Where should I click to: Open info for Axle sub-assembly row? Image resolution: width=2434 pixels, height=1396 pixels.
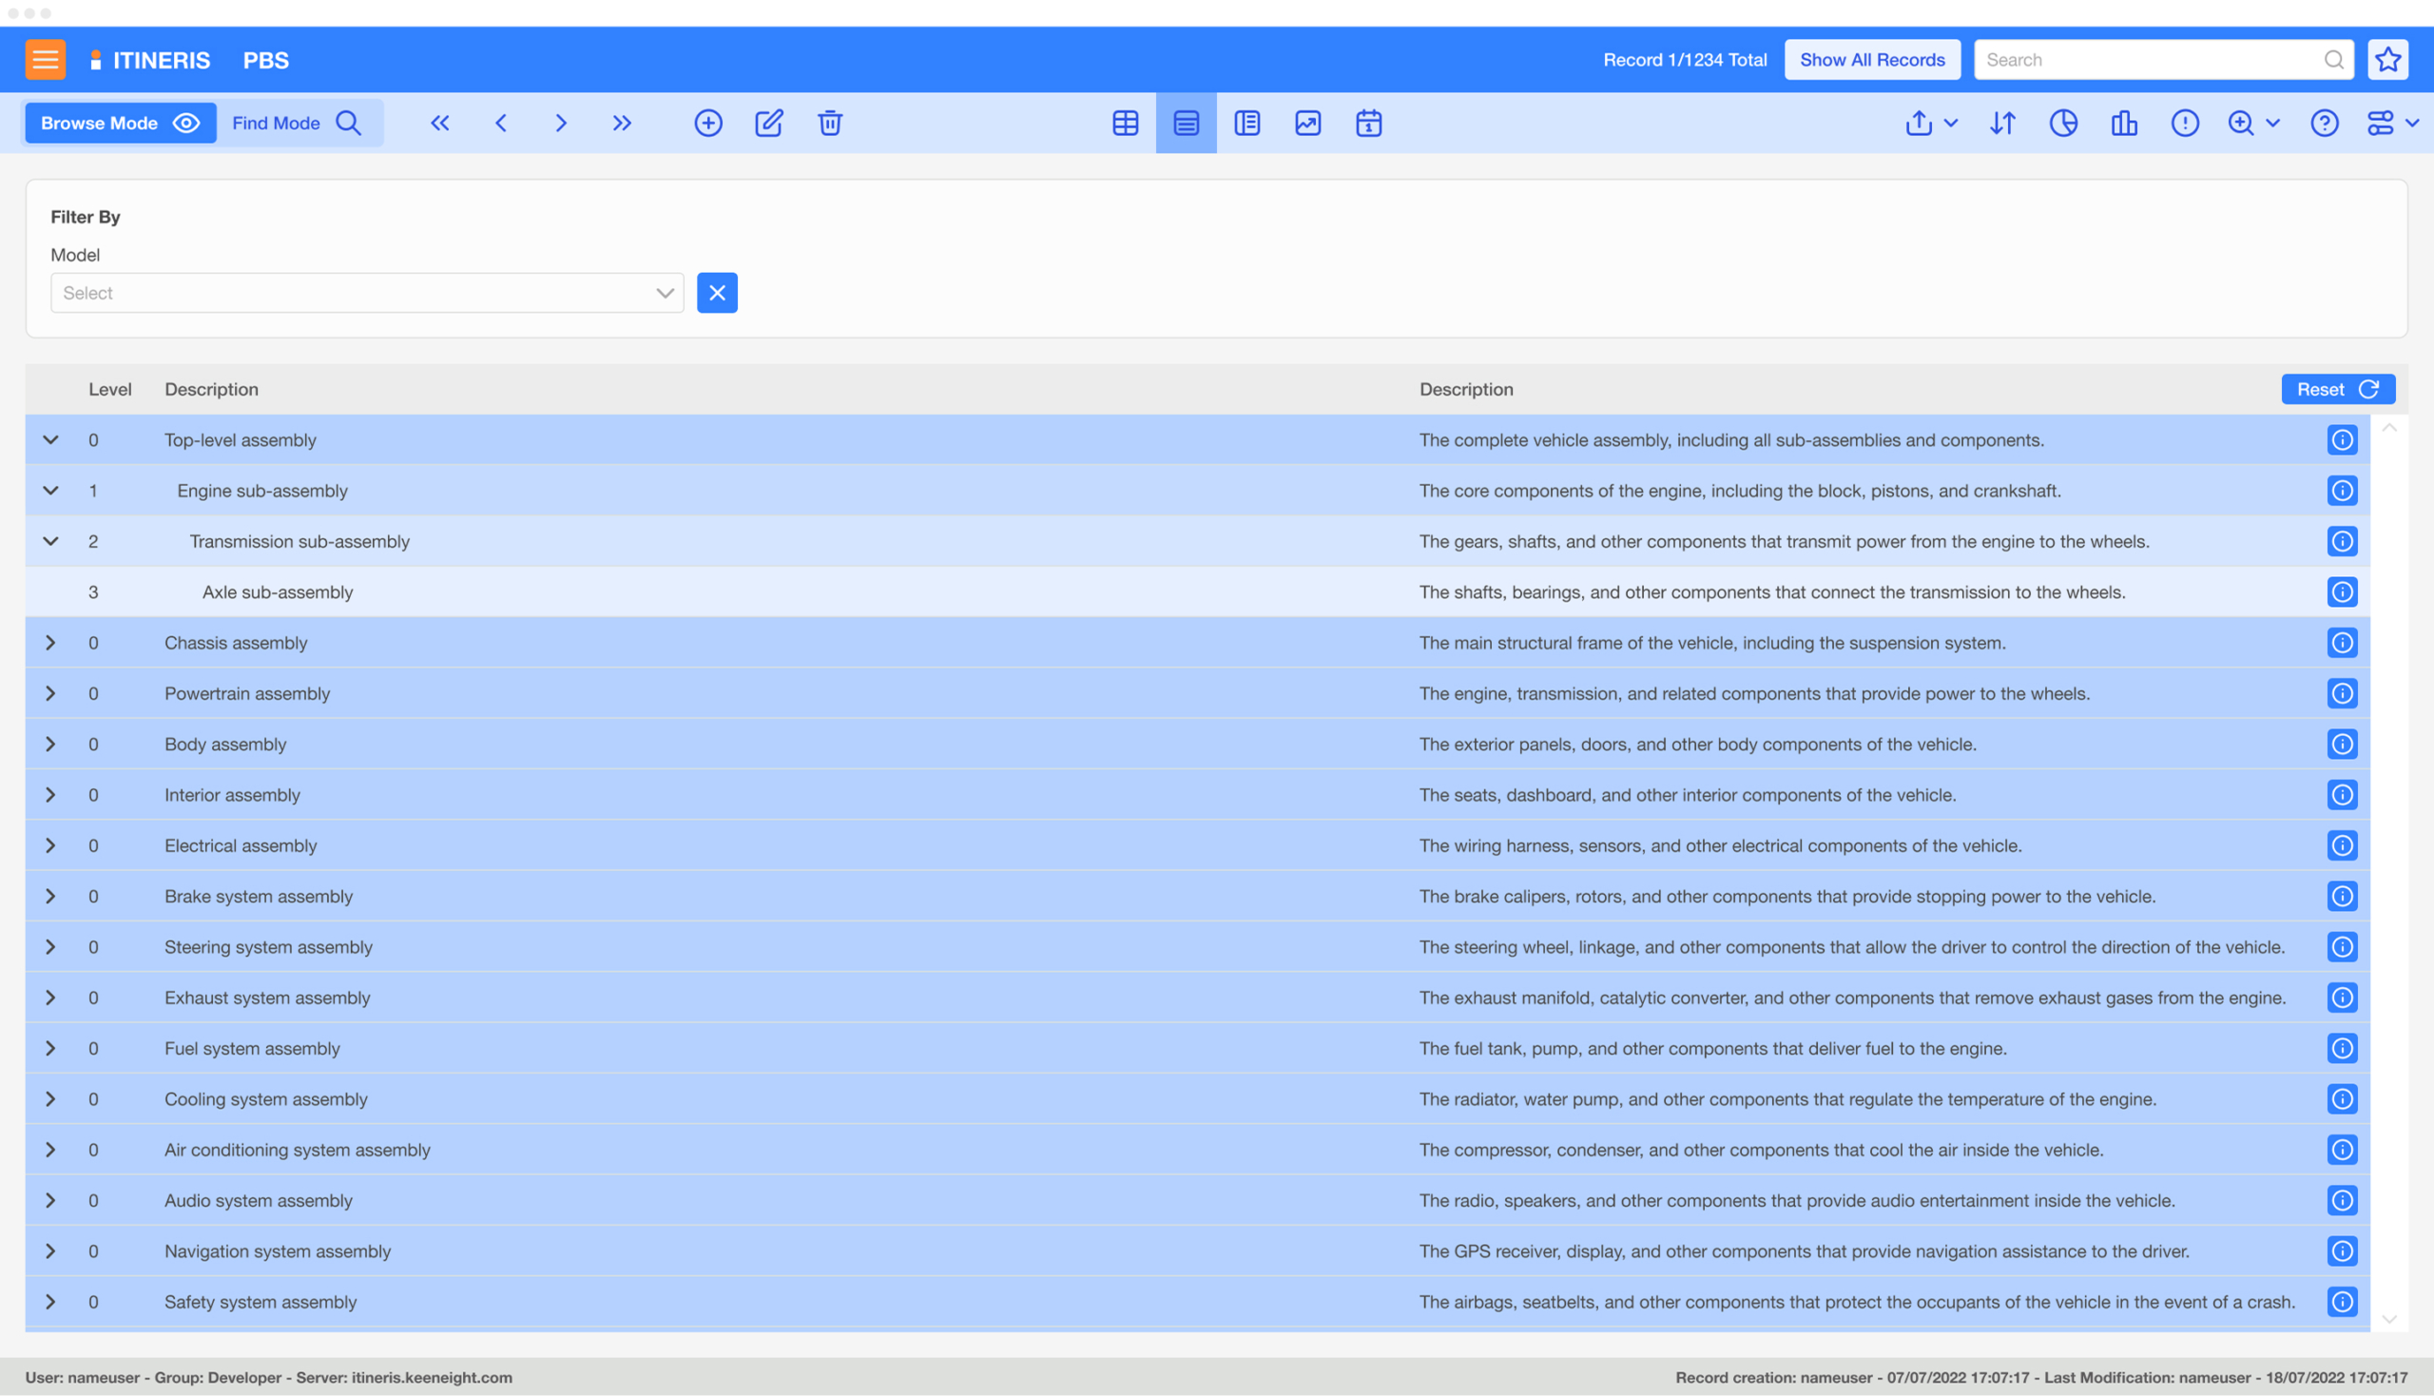(2341, 591)
